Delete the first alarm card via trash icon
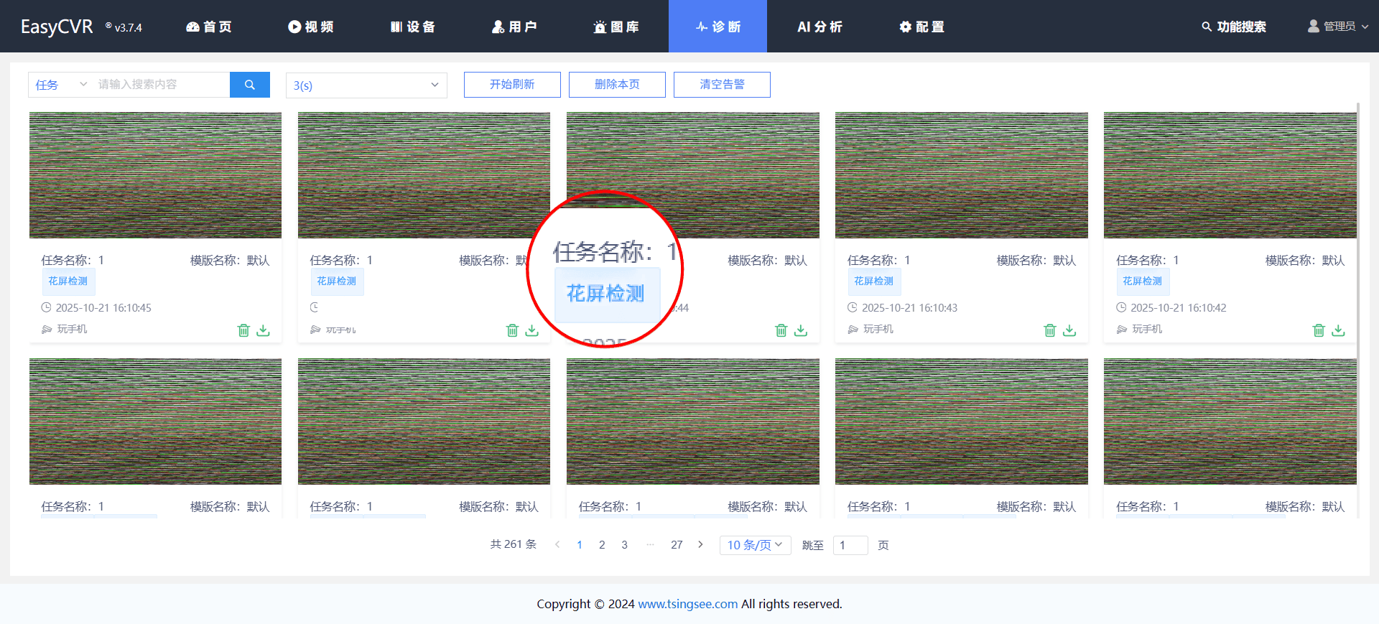Viewport: 1379px width, 624px height. 243,330
